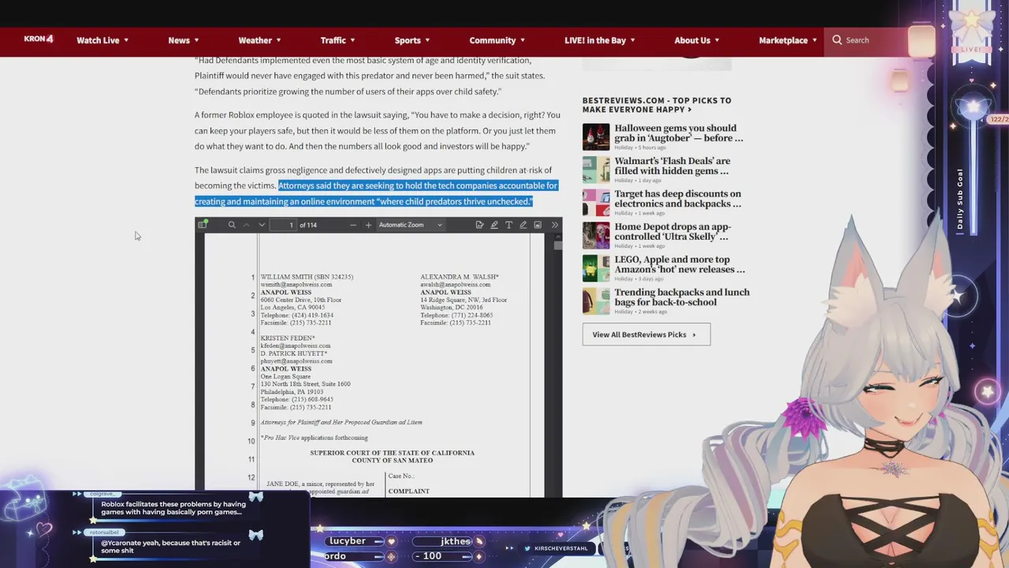Toggle the PDF viewer sidebar
The width and height of the screenshot is (1009, 568).
click(x=203, y=225)
